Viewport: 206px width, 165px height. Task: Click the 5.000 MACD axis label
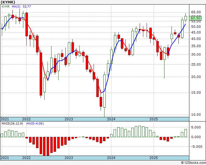[196, 128]
